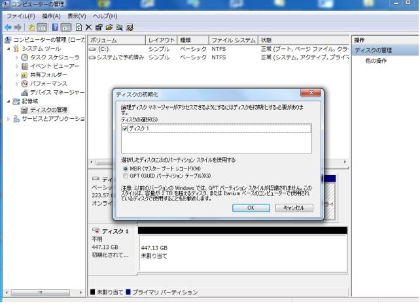
Task: Open the ヘルプ(H) menu
Action: [105, 16]
